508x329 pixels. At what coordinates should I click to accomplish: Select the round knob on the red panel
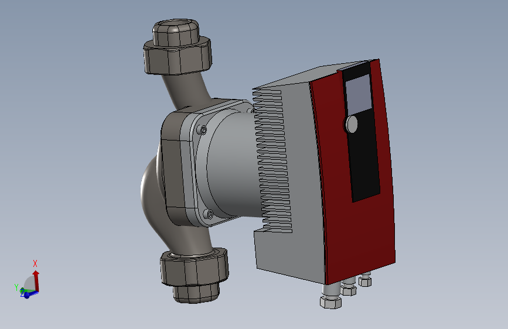tap(351, 124)
